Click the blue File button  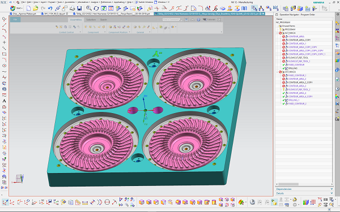[15, 20]
